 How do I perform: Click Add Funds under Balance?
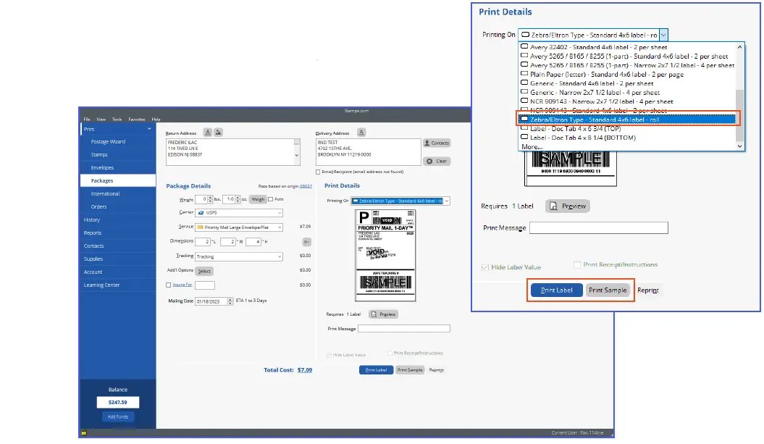[118, 416]
